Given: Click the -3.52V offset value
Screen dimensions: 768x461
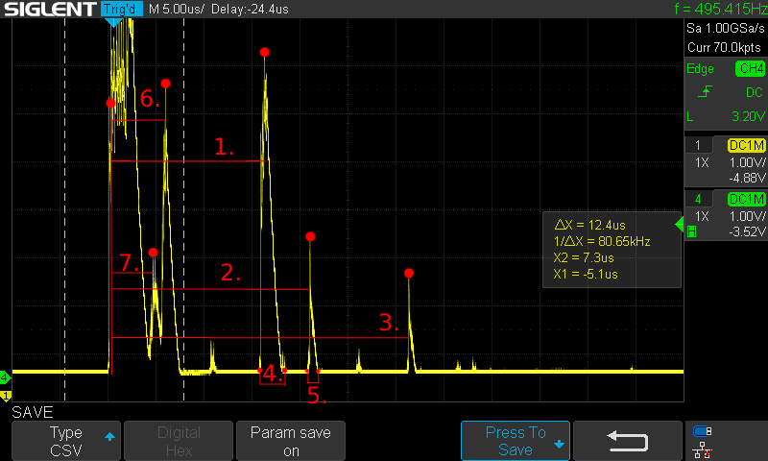Looking at the screenshot, I should 747,231.
